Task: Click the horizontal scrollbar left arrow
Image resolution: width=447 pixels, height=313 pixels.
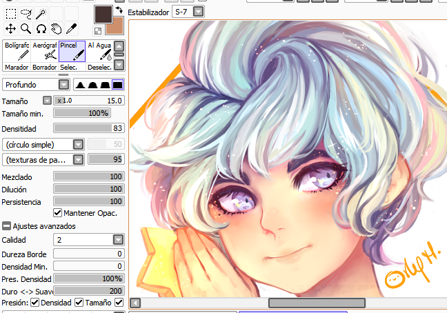Action: point(135,303)
